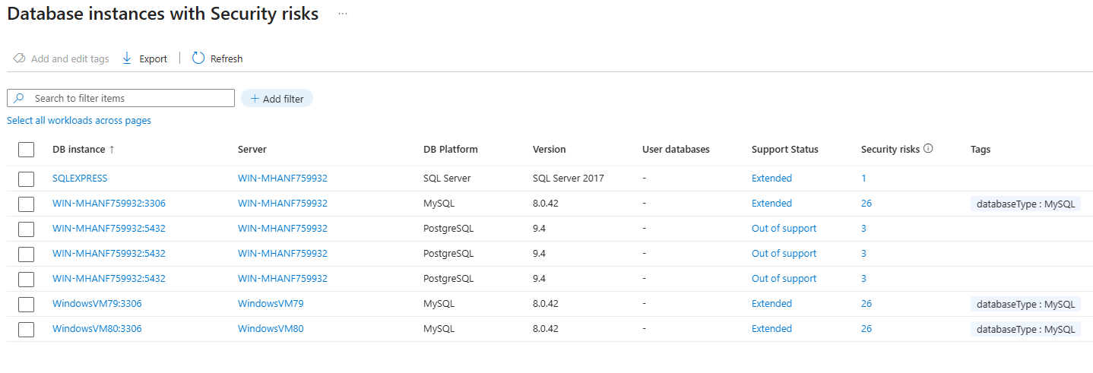Sort by the Support Status column header
This screenshot has height=373, width=1093.
pos(784,150)
